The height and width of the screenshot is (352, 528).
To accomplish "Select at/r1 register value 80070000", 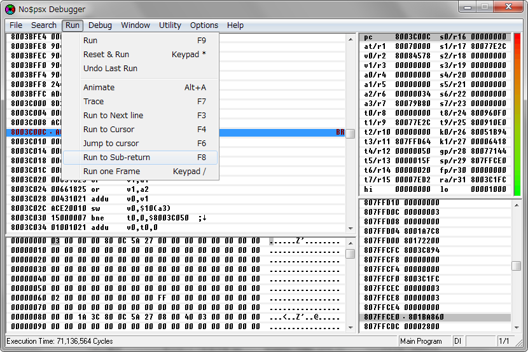I will (x=413, y=46).
